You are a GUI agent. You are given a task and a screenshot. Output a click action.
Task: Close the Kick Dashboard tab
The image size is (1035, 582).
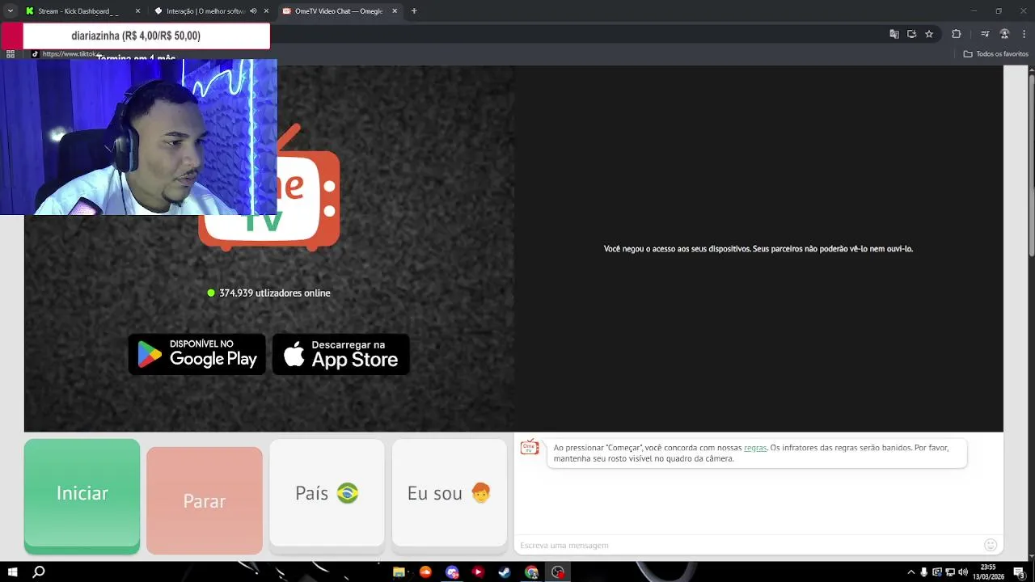click(137, 11)
